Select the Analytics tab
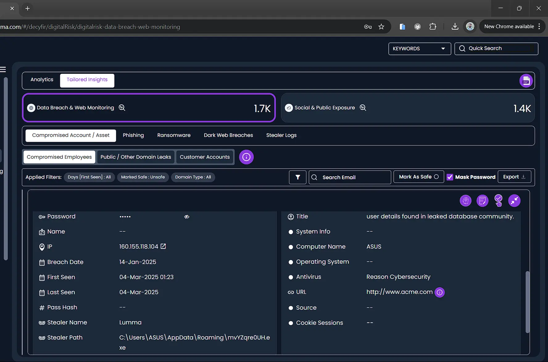This screenshot has height=362, width=548. coord(42,80)
